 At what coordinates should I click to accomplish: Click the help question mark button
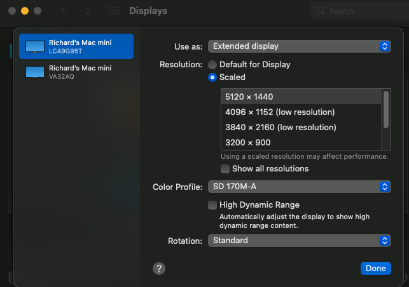159,269
